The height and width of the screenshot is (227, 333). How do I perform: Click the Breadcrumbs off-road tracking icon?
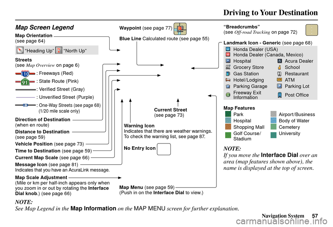coord(311,30)
